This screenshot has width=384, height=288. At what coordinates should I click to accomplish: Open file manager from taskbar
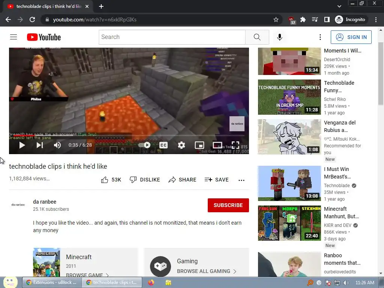[x=168, y=283]
